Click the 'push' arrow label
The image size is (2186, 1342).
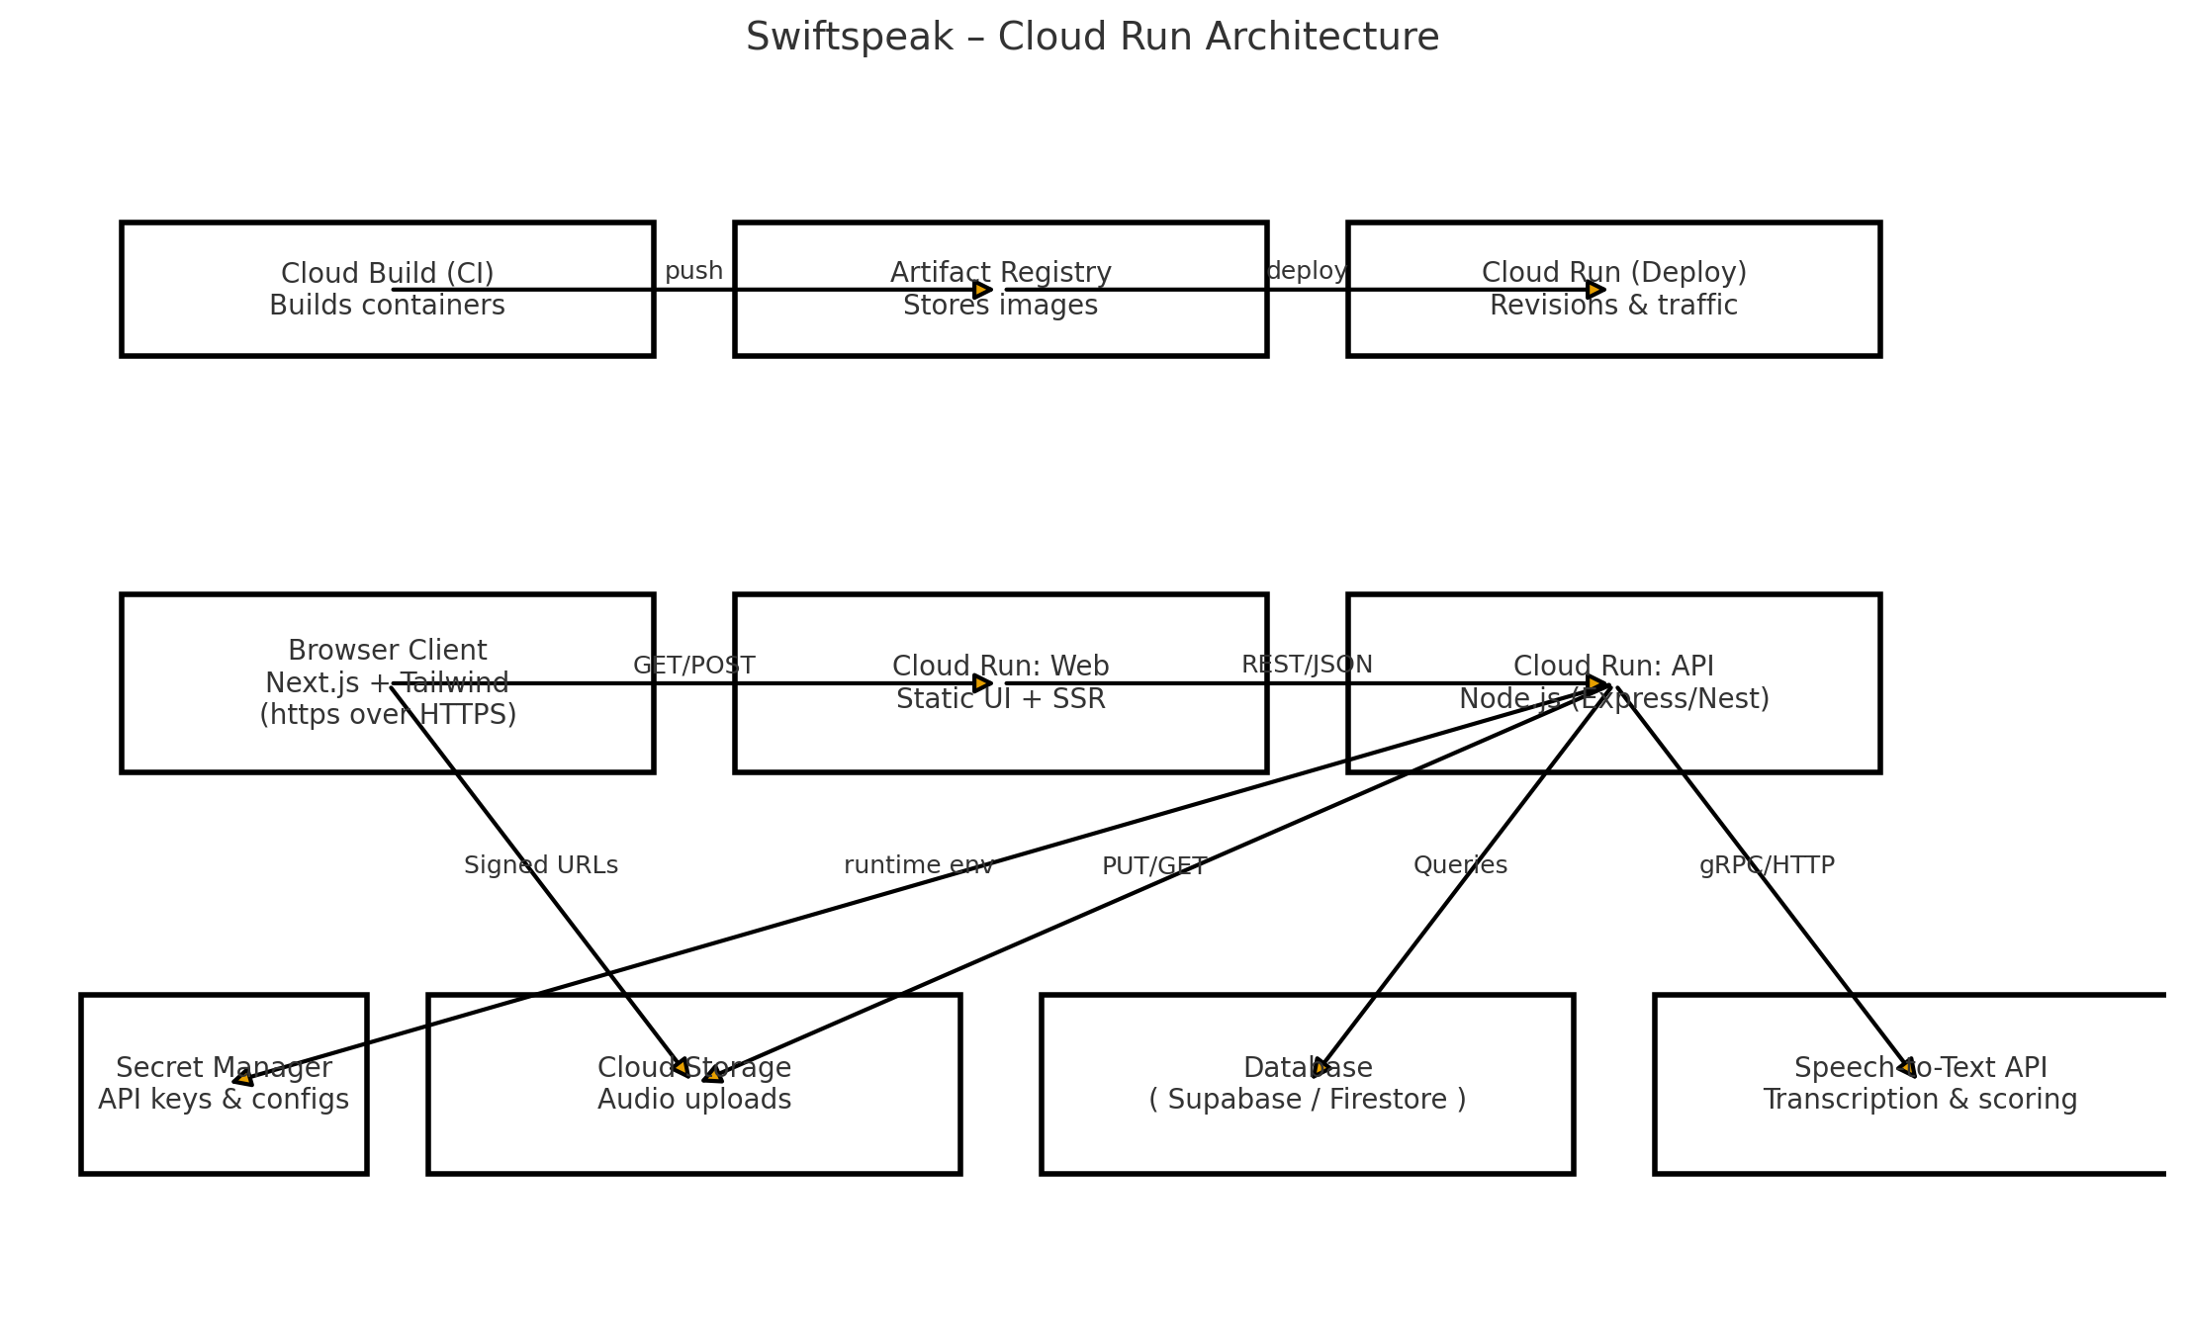click(x=693, y=271)
